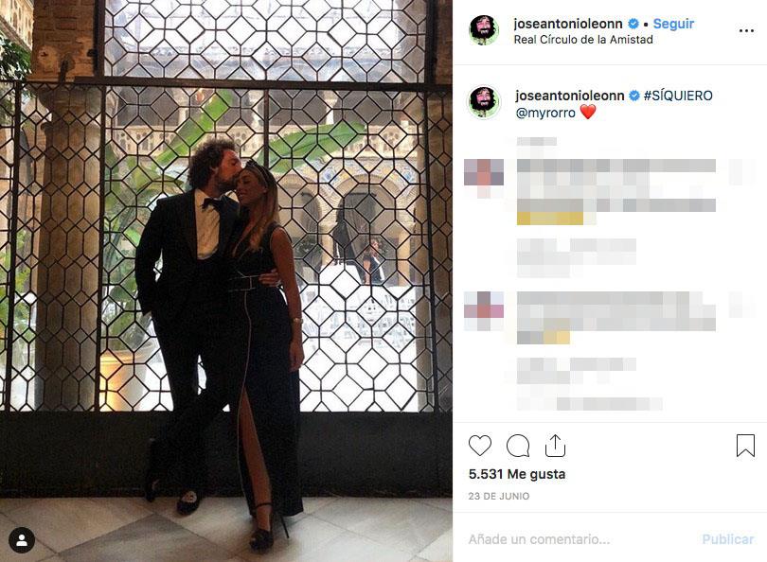Share the post via share icon
The height and width of the screenshot is (562, 767).
555,446
